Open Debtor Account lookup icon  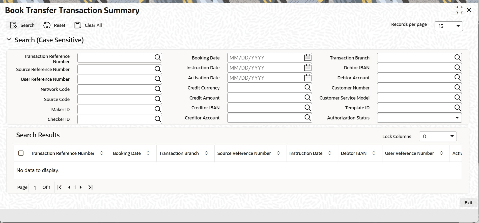[x=457, y=77]
